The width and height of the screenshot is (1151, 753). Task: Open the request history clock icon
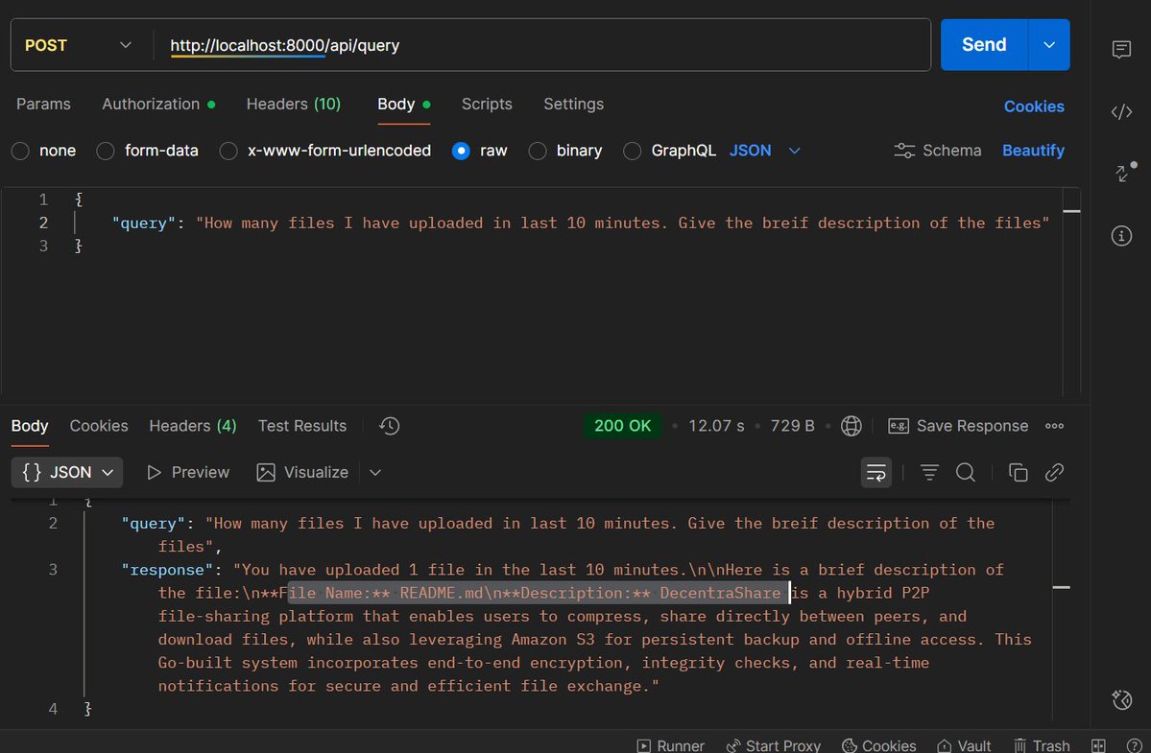[x=389, y=425]
